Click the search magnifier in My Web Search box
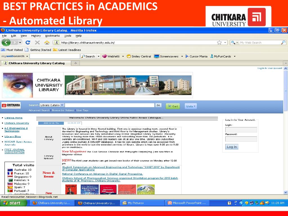The height and width of the screenshot is (216, 288). [x=283, y=43]
